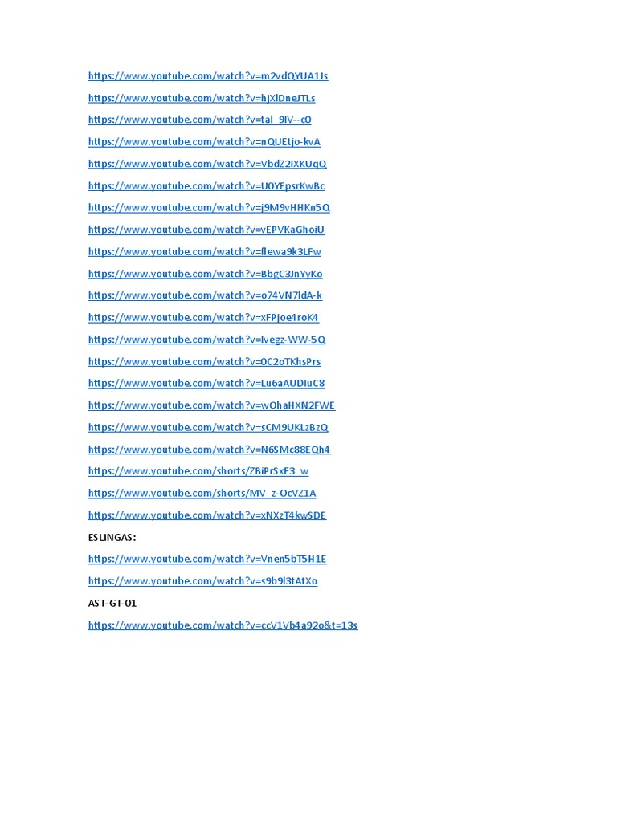The height and width of the screenshot is (822, 617).
Task: Follow the link ending o74VN7ldA-k
Action: 205,295
